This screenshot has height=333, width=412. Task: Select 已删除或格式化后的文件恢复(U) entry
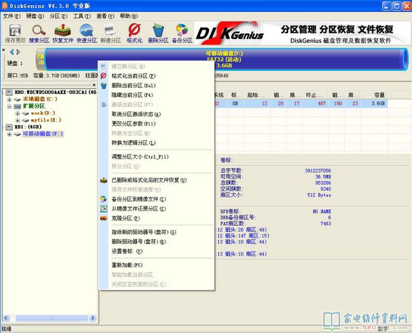pos(157,180)
